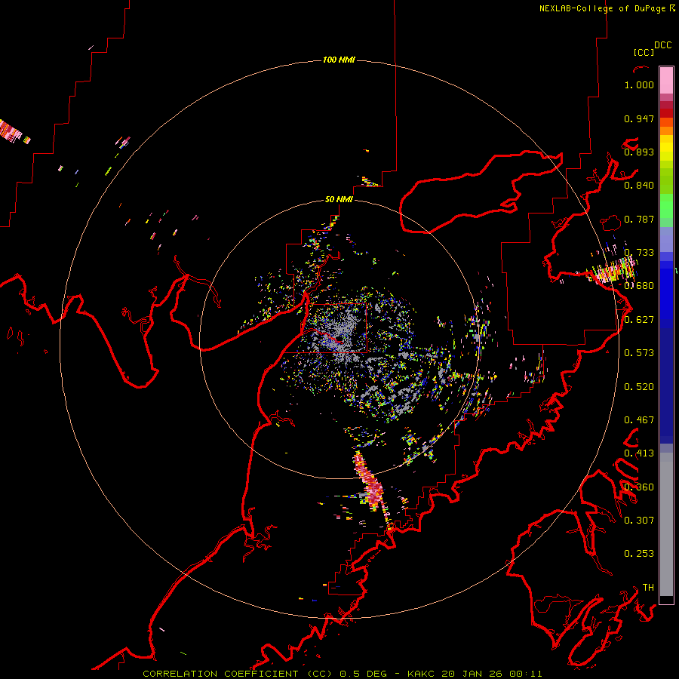Click the 0.253 scale value
679x679 pixels.
639,554
